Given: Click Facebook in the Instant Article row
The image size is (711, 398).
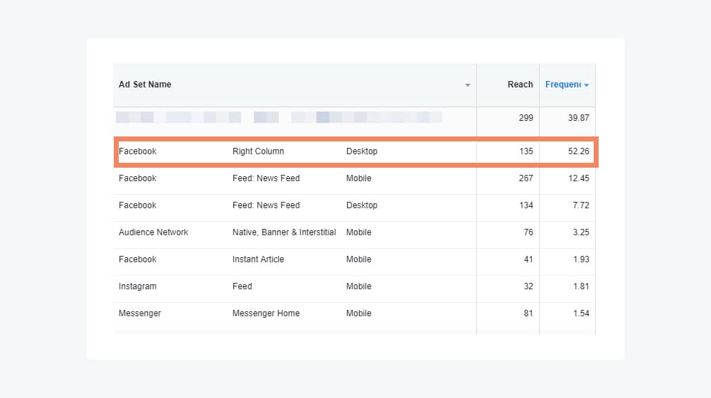Looking at the screenshot, I should point(137,259).
